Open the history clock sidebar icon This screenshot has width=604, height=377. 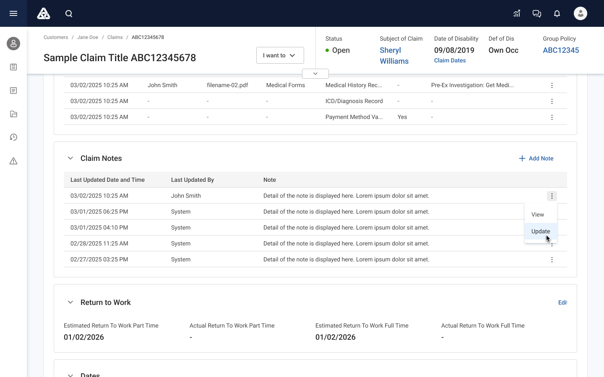point(13,137)
